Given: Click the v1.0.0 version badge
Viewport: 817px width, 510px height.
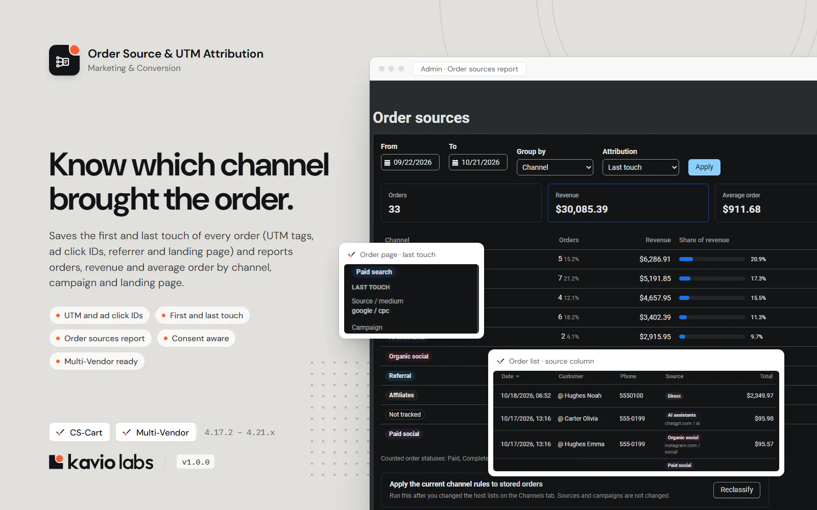Looking at the screenshot, I should click(x=196, y=462).
